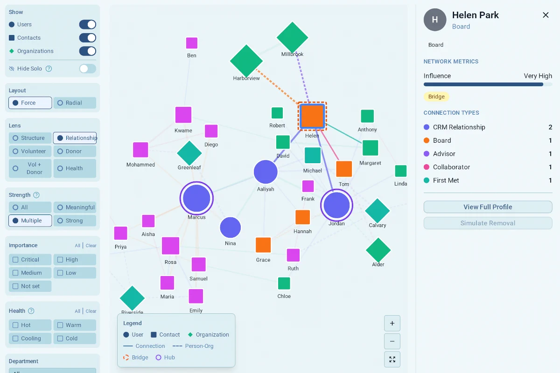Switch to the Vol + Donor lens
The image size is (560, 373).
click(30, 168)
